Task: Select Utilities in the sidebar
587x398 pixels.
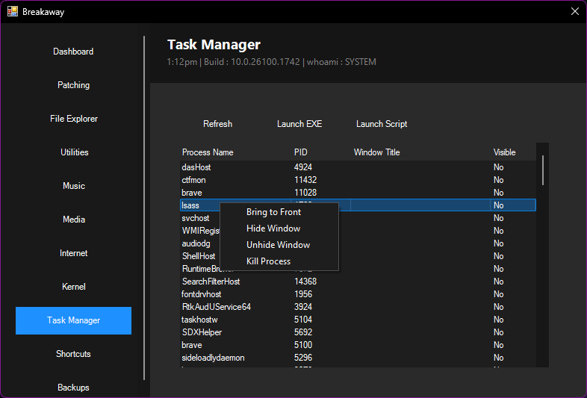Action: (73, 152)
